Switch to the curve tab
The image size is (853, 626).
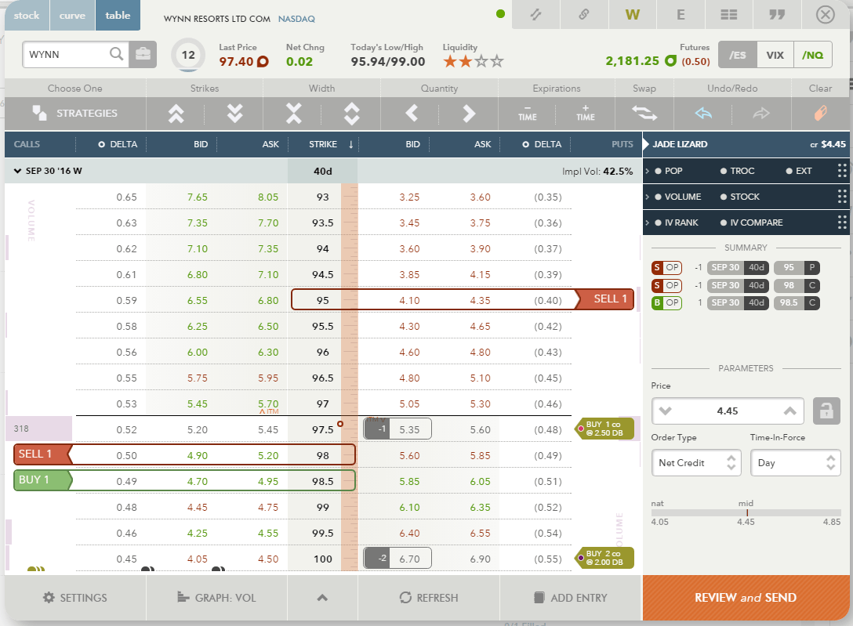[x=72, y=15]
